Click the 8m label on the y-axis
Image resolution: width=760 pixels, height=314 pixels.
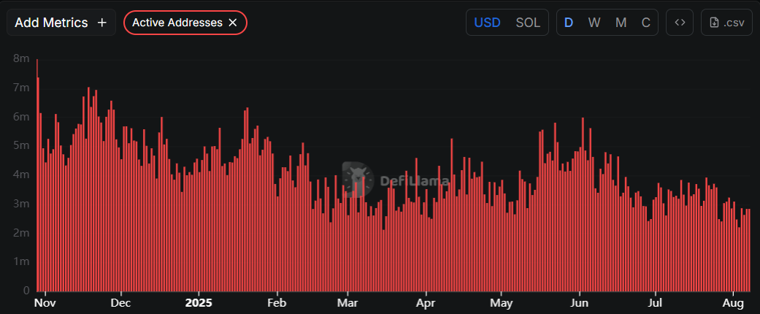[21, 58]
